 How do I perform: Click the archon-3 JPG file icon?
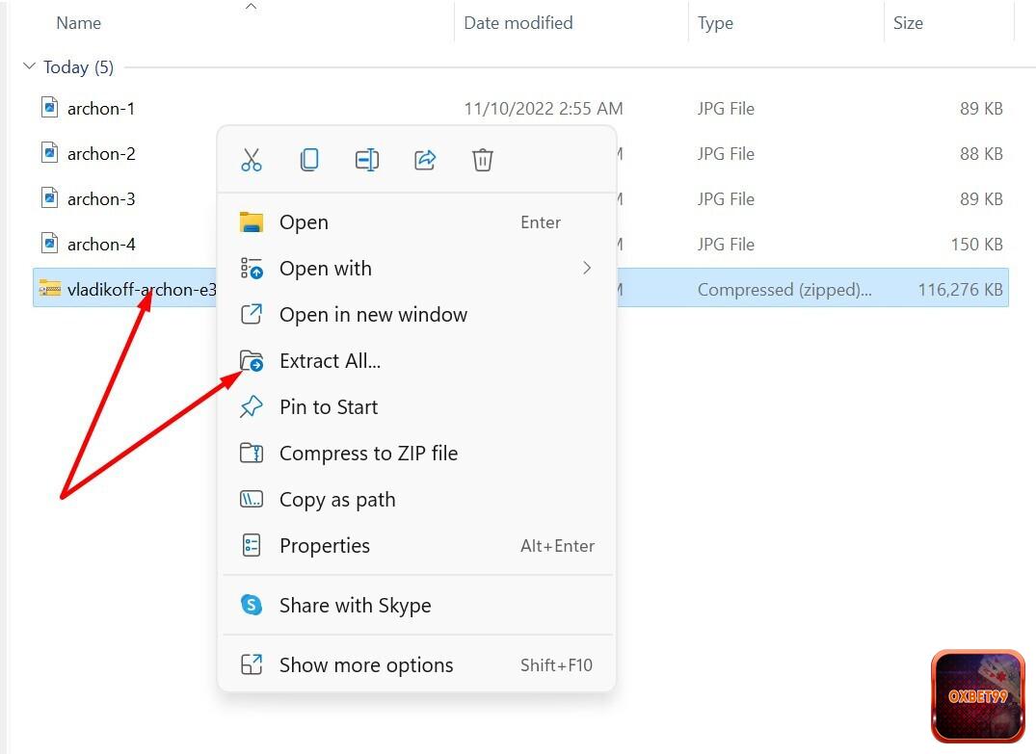pos(49,197)
